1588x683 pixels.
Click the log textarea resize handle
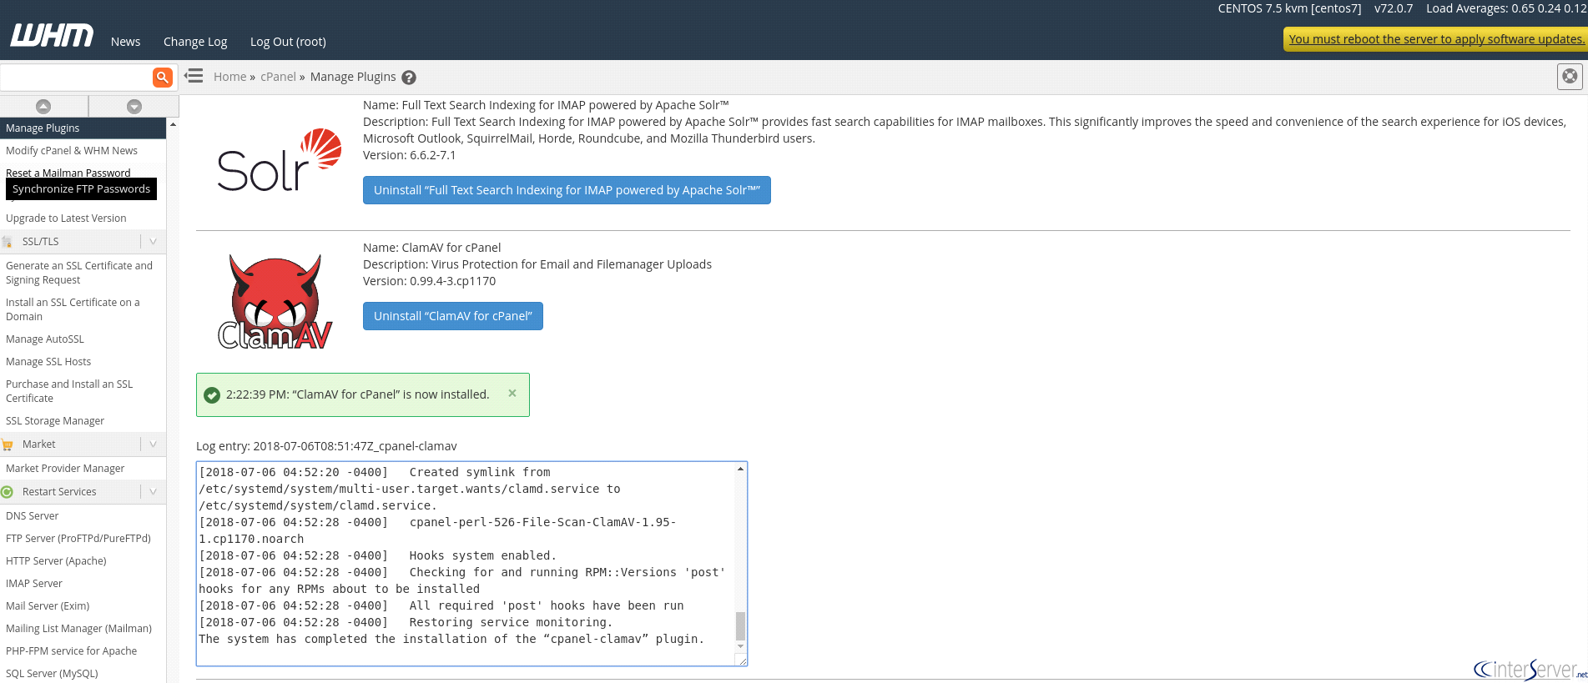click(x=741, y=660)
